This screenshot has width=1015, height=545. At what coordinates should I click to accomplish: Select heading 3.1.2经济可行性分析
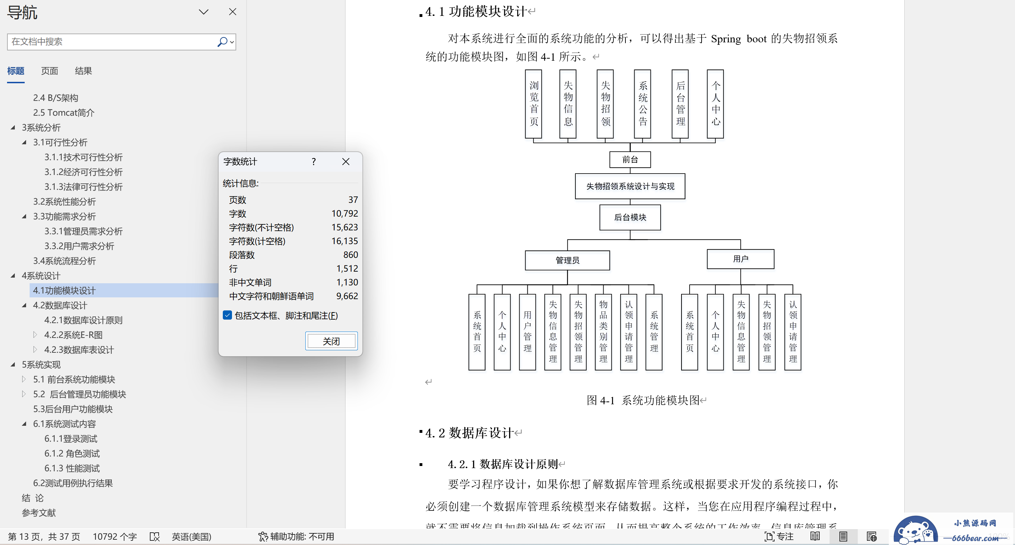[x=84, y=172]
